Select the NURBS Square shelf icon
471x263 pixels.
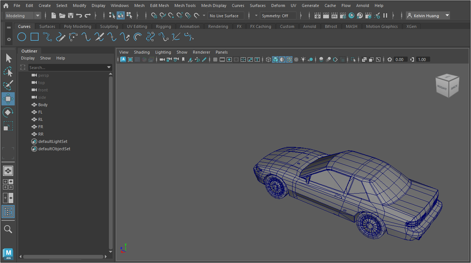click(35, 37)
